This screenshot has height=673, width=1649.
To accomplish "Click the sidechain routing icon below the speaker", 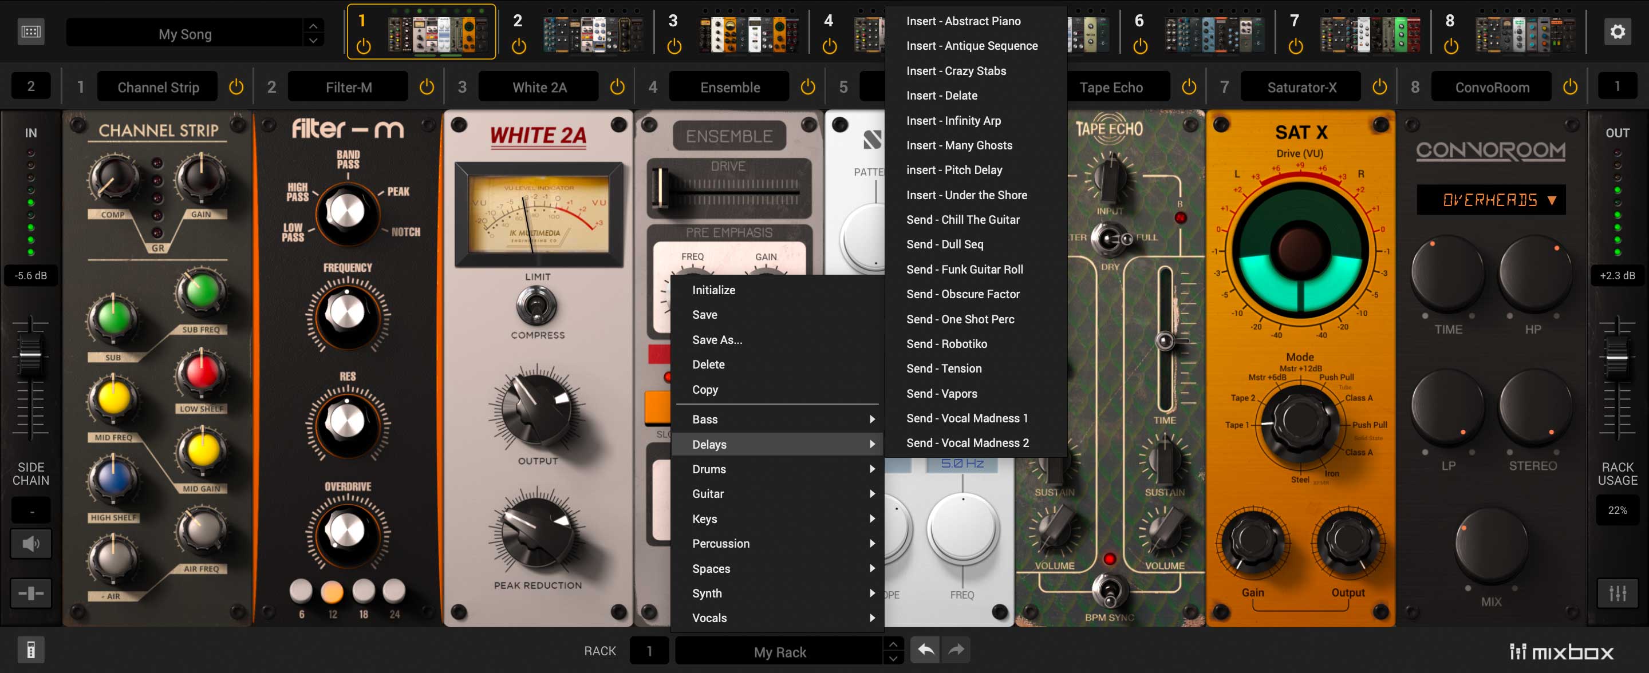I will (x=30, y=593).
